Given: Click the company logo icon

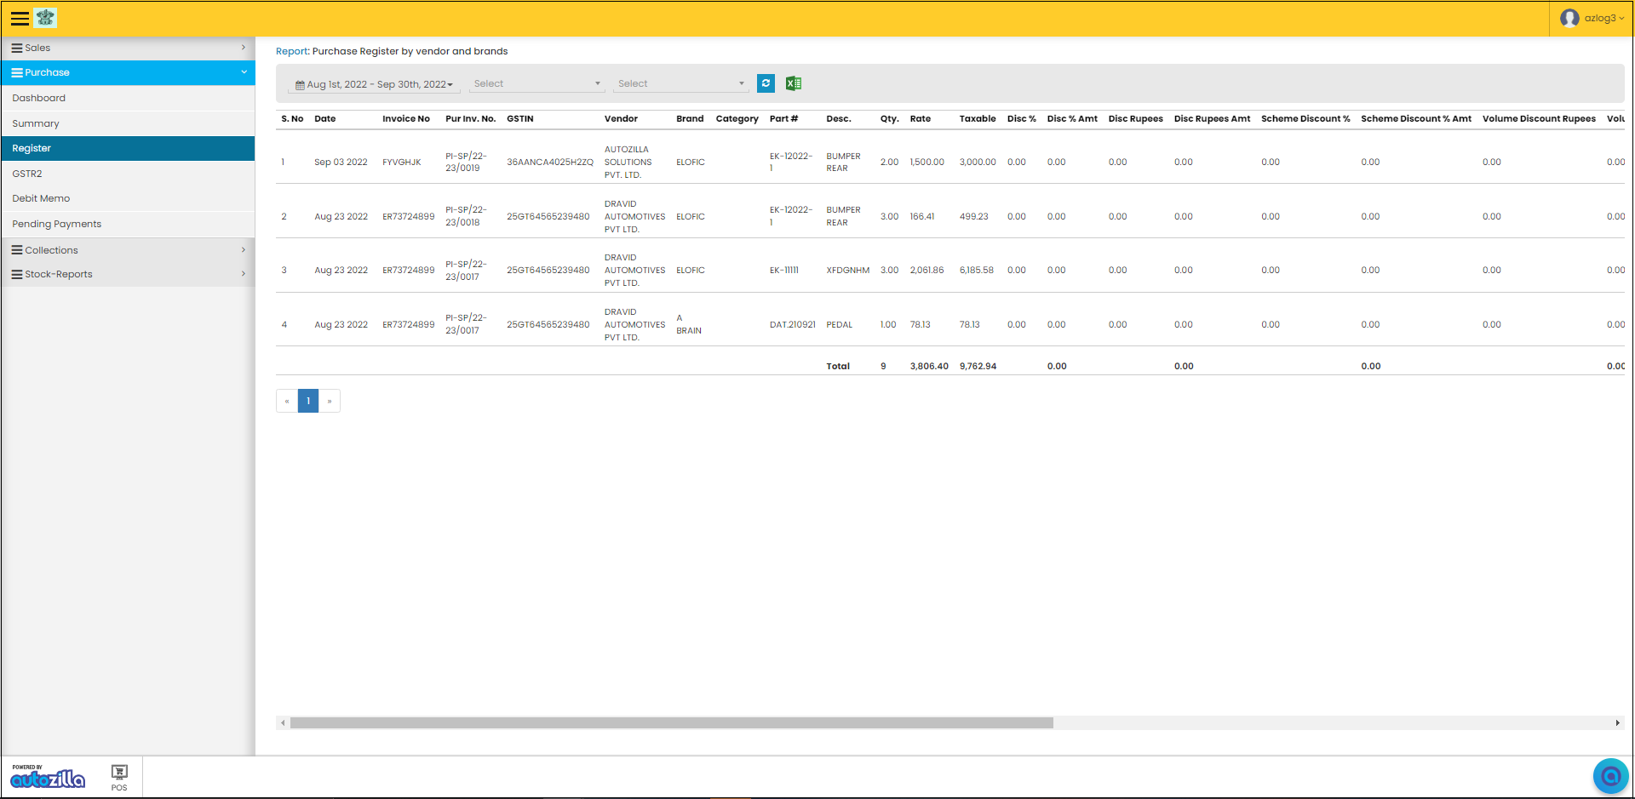Looking at the screenshot, I should [45, 18].
